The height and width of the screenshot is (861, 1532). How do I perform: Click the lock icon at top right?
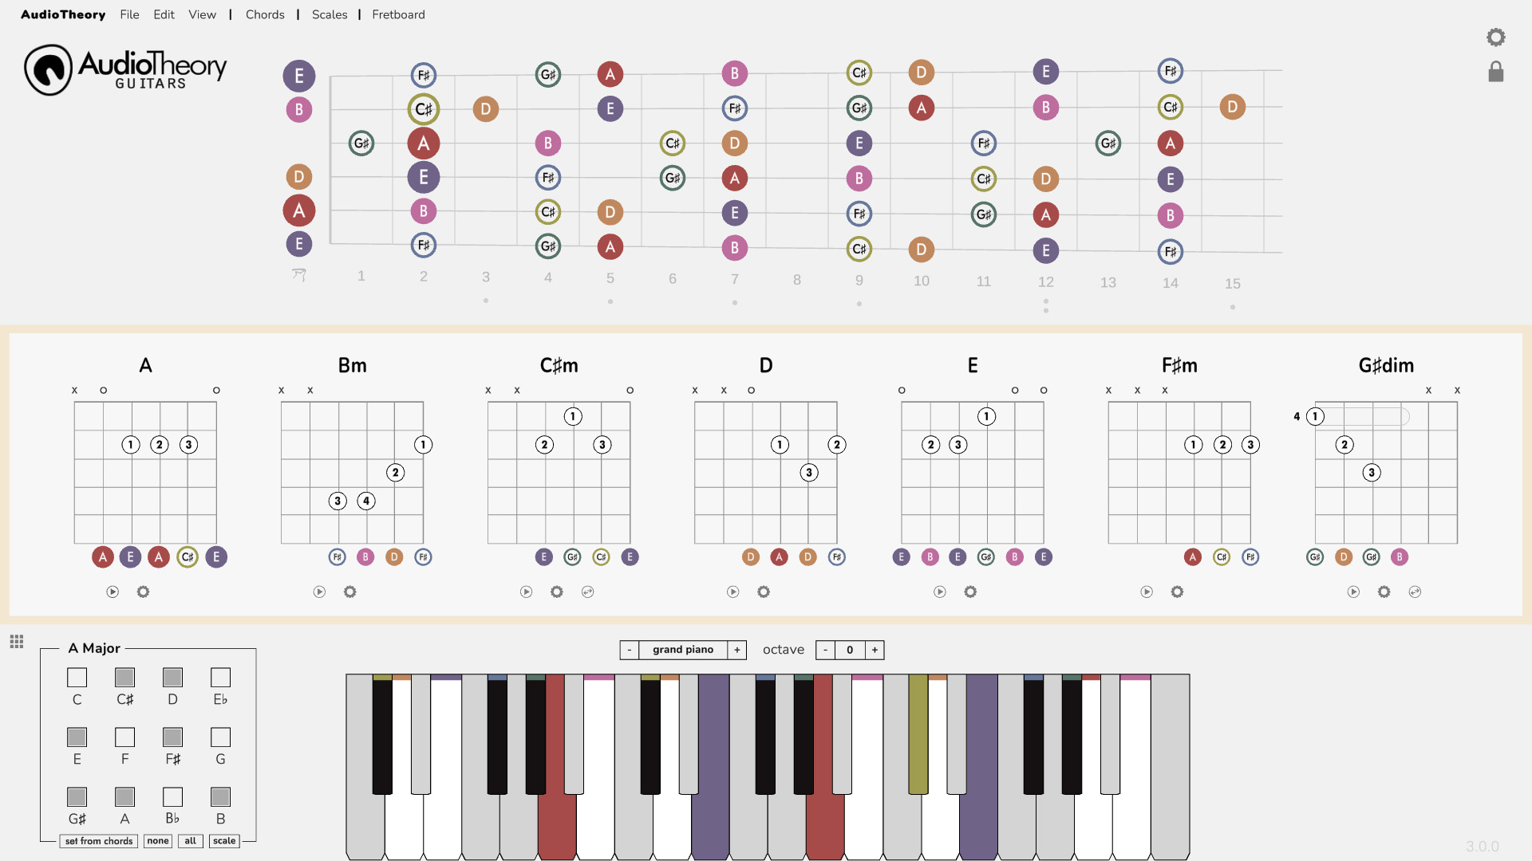click(x=1497, y=72)
